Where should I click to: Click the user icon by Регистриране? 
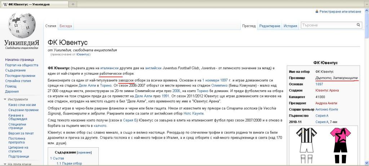click(317, 11)
